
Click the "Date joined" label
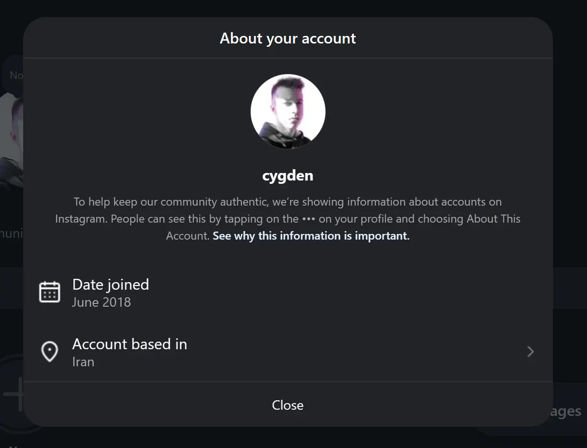coord(111,284)
